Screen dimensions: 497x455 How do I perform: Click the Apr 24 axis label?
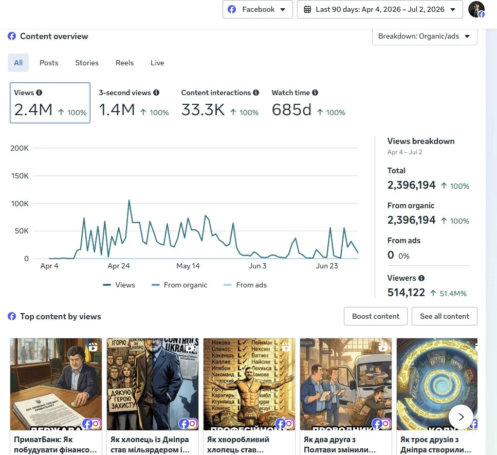click(119, 266)
